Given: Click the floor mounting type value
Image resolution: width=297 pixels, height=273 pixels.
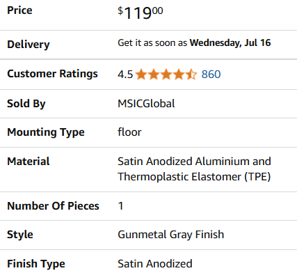Looking at the screenshot, I should tap(129, 132).
